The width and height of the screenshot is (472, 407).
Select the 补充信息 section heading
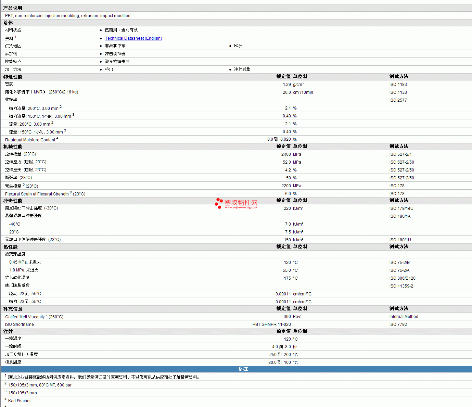click(x=13, y=309)
